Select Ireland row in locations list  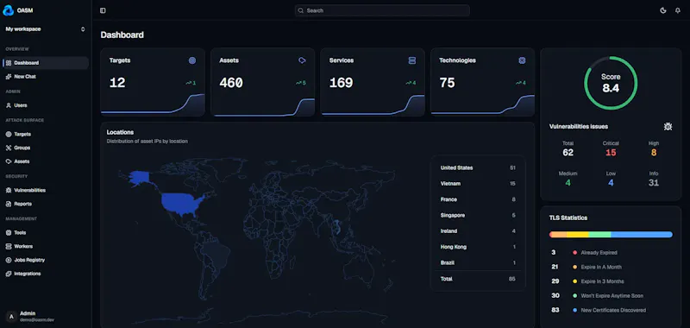(x=478, y=231)
